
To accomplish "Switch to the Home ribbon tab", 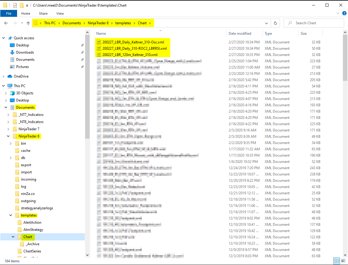I will 26,13.
